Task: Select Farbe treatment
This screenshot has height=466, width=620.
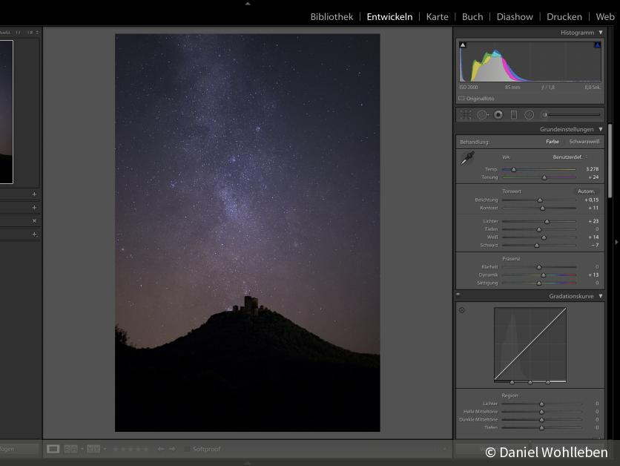Action: pos(553,142)
